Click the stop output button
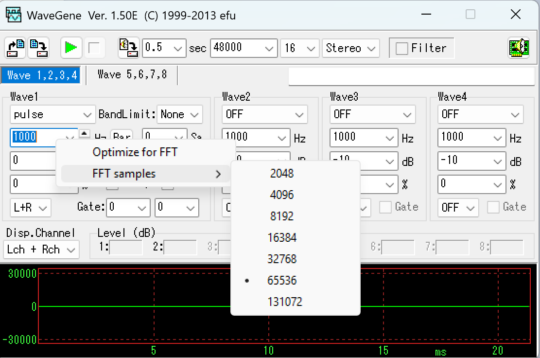The width and height of the screenshot is (540, 358). tap(94, 48)
